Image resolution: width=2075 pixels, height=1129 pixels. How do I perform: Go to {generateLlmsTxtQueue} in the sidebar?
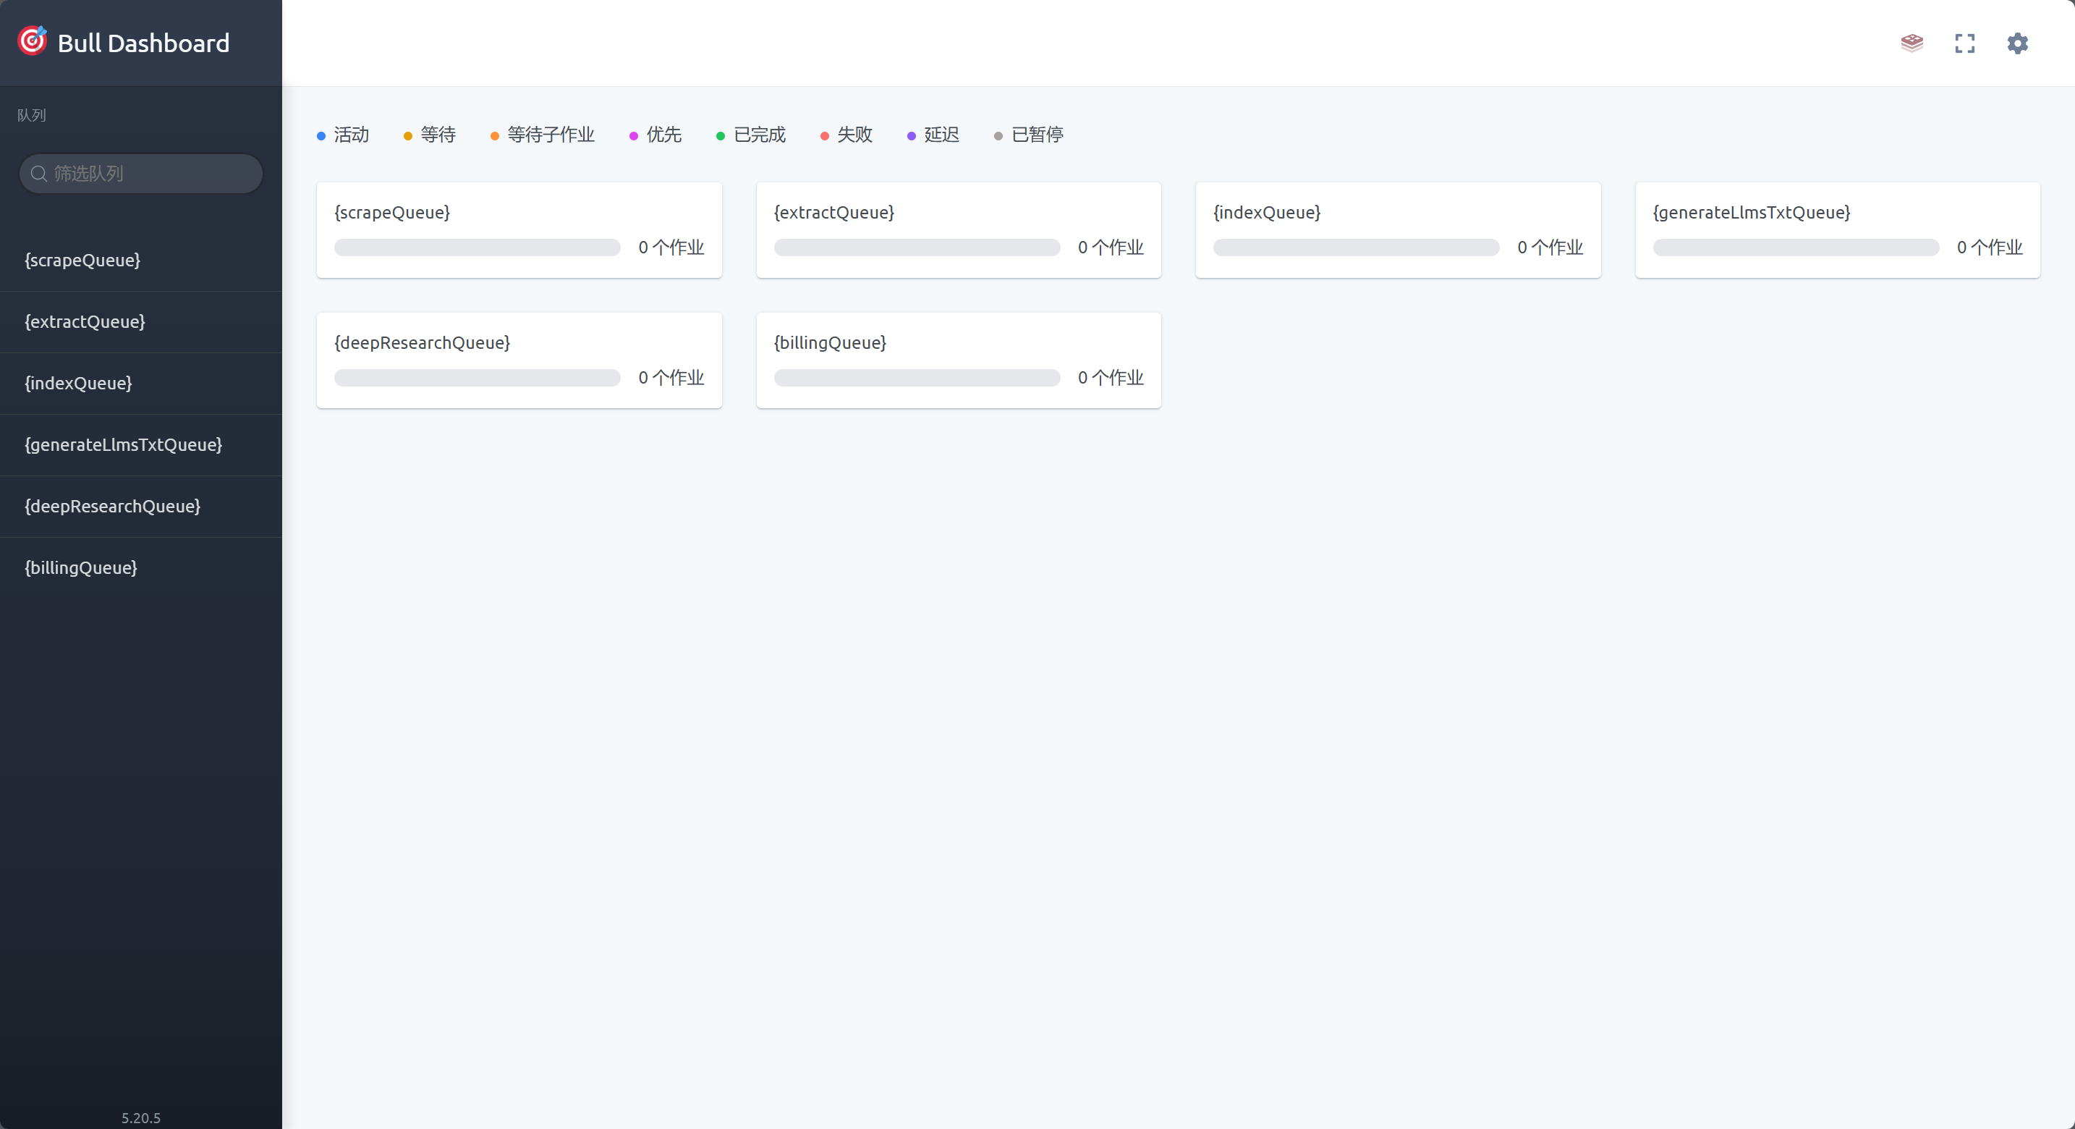click(123, 445)
